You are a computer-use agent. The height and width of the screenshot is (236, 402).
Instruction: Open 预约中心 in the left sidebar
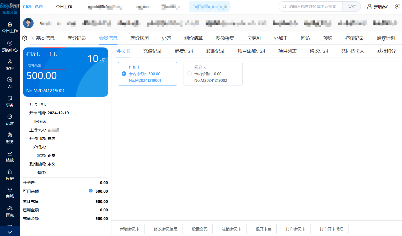pos(10,46)
